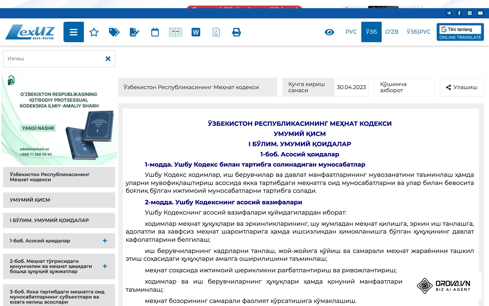Open the hamburger menu button
Image resolution: width=489 pixels, height=306 pixels.
(73, 32)
